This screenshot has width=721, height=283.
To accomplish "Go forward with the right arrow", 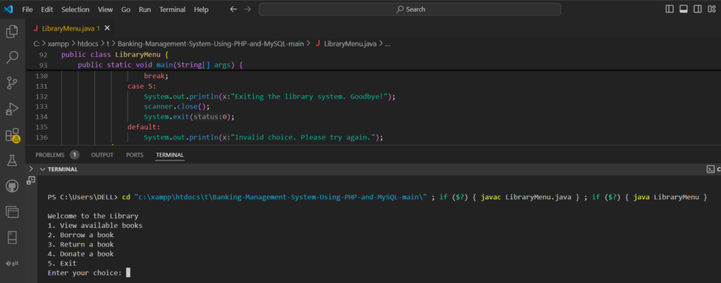I will click(248, 9).
